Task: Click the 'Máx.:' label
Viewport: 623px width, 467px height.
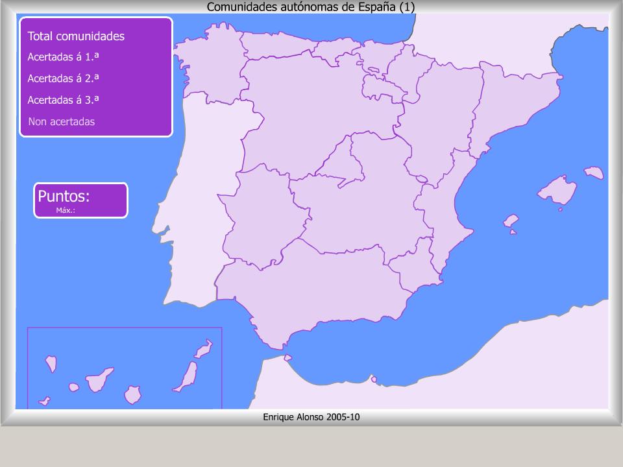Action: (x=66, y=210)
